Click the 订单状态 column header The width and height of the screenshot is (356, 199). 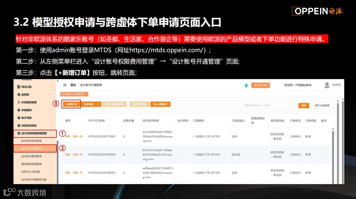coord(295,121)
